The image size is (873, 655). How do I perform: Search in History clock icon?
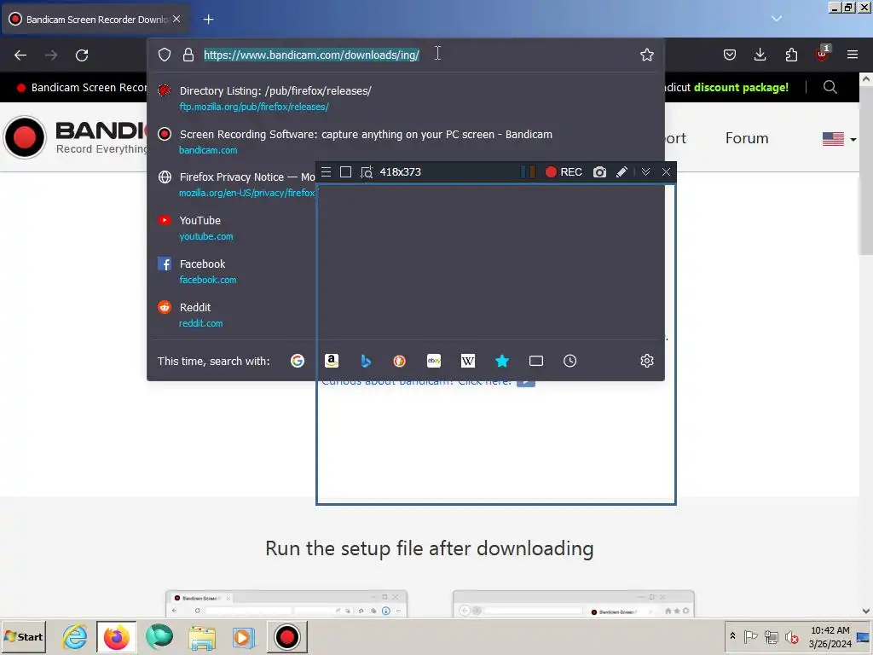point(569,361)
